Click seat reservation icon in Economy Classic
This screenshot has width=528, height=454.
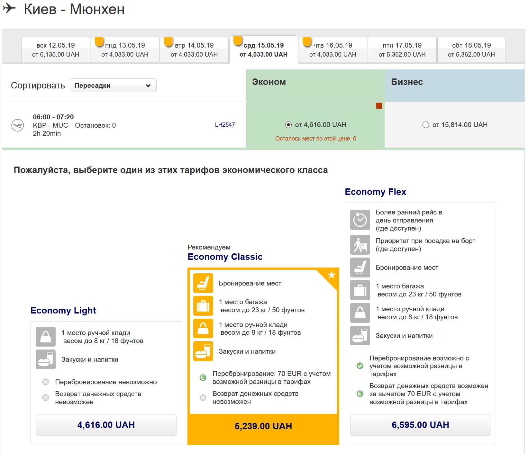[203, 283]
